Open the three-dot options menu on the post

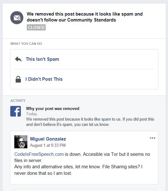click(152, 138)
